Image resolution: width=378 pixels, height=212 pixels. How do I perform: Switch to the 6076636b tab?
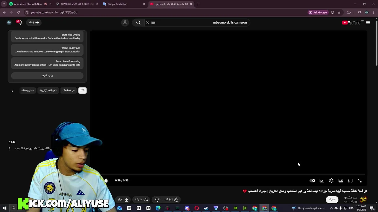pyautogui.click(x=77, y=4)
